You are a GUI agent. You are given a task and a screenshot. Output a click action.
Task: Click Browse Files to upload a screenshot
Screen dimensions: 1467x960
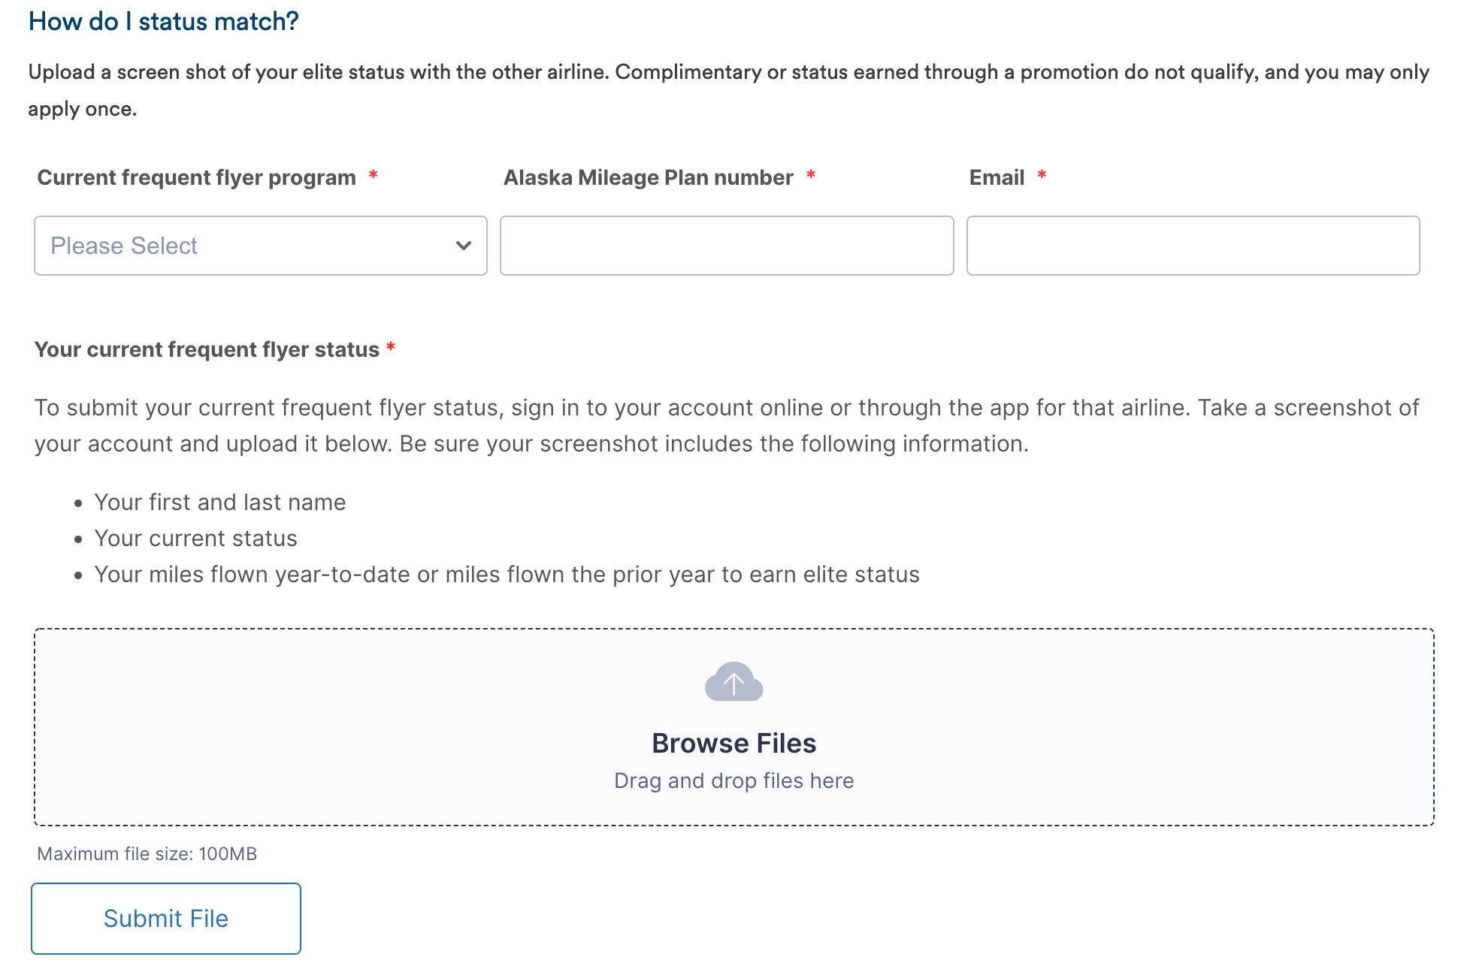pyautogui.click(x=733, y=742)
